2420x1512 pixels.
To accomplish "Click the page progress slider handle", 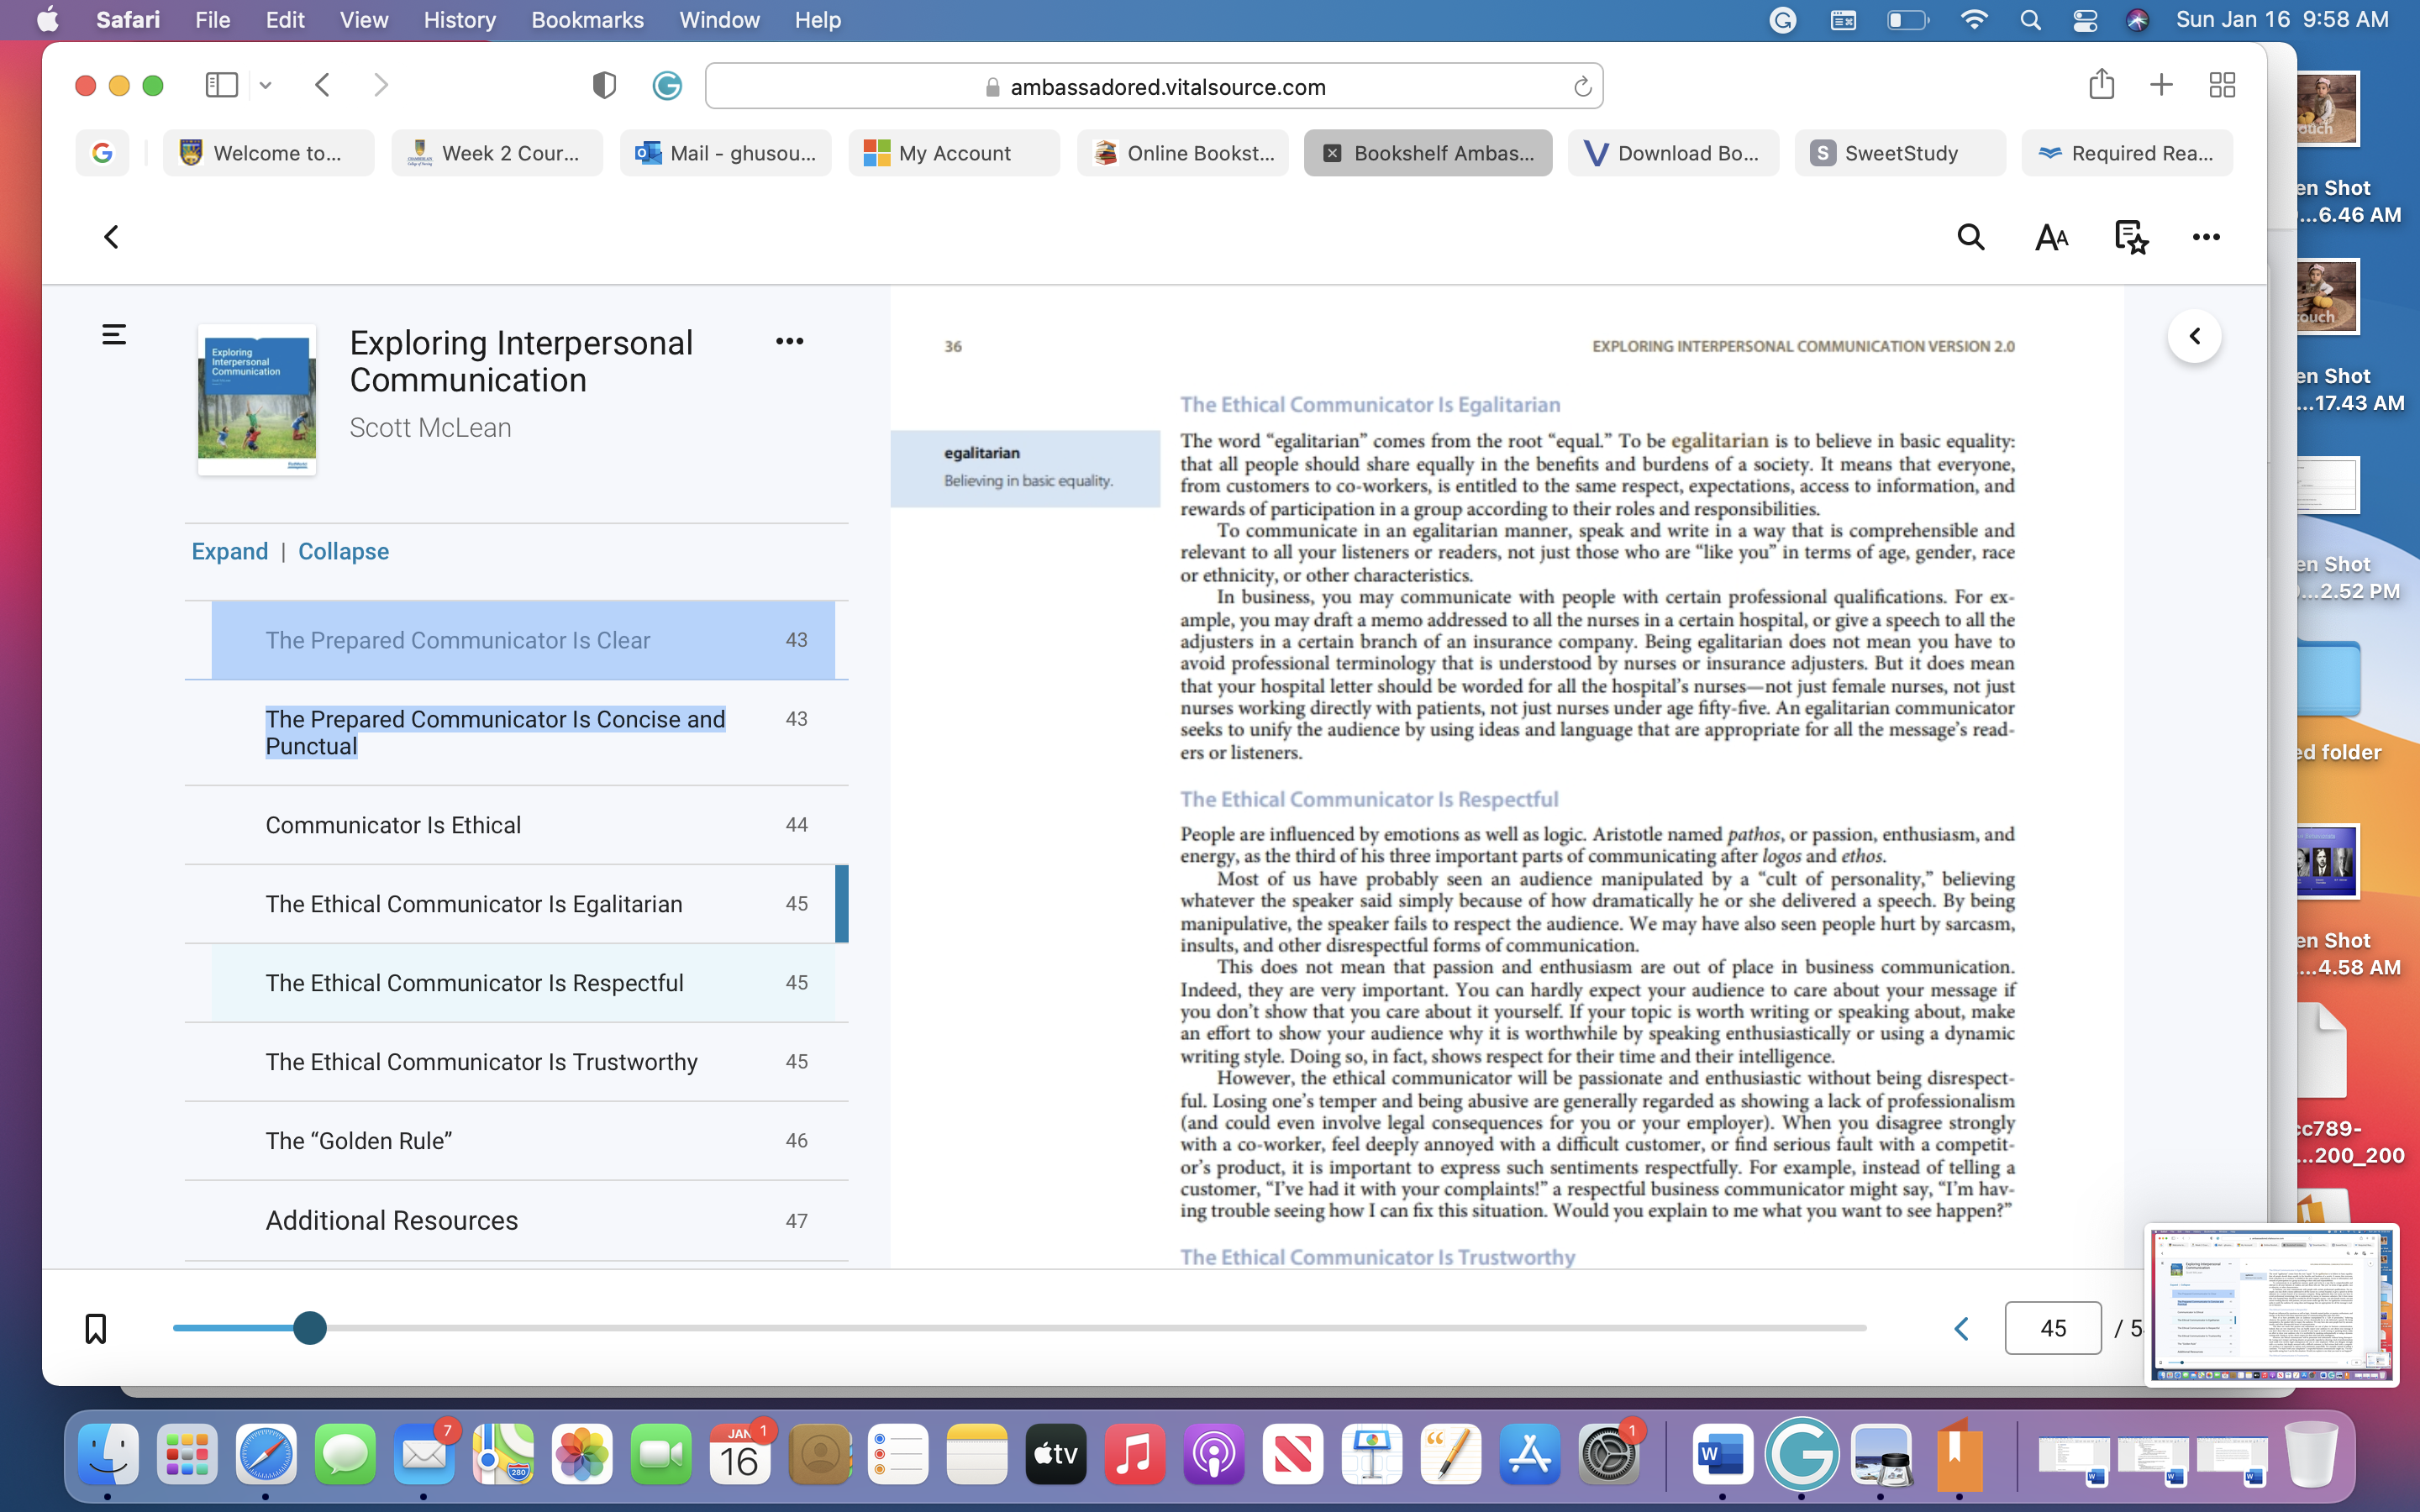I will tap(310, 1328).
